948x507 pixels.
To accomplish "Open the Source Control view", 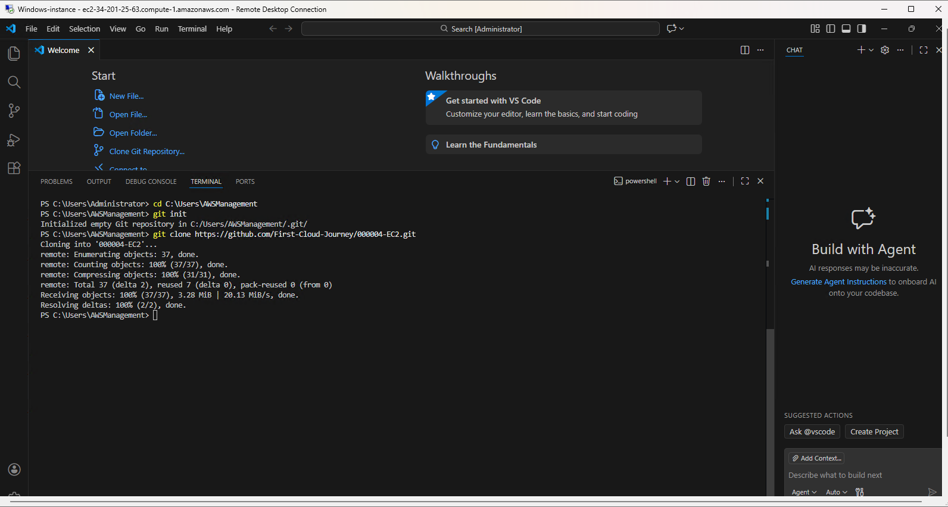I will (x=14, y=111).
